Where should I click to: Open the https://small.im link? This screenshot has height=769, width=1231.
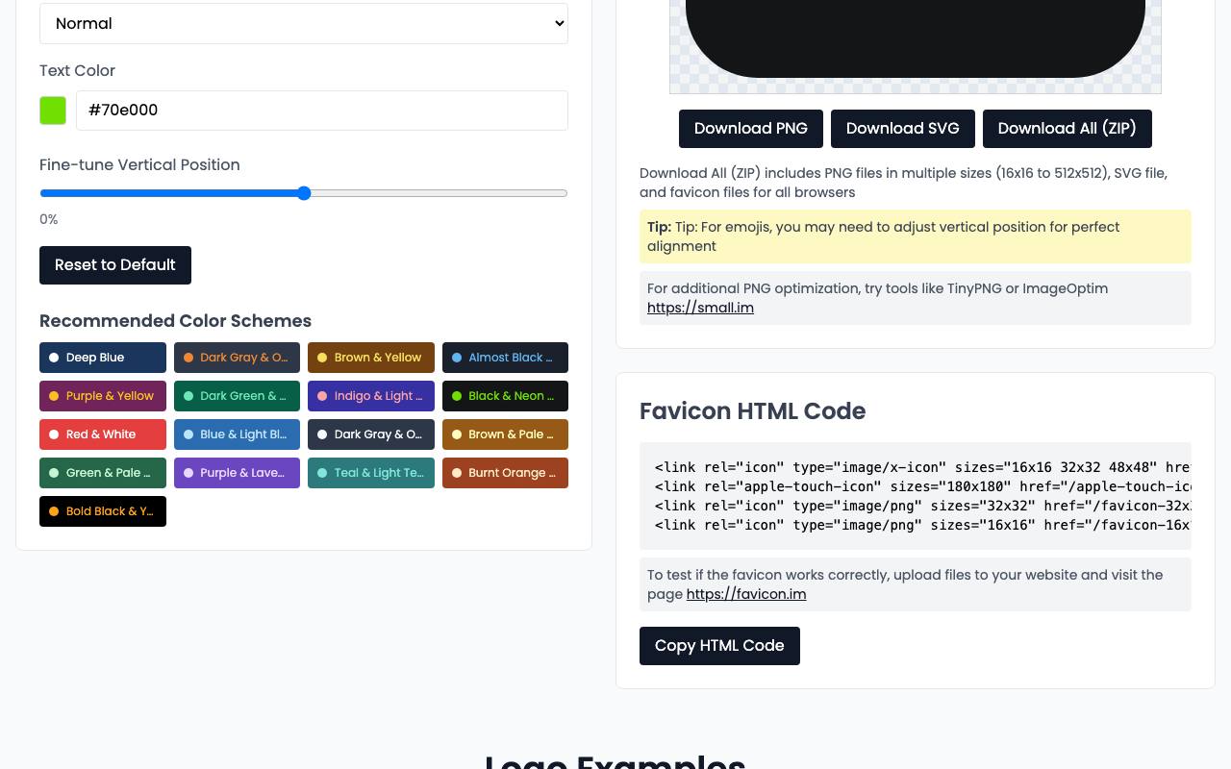pos(700,308)
